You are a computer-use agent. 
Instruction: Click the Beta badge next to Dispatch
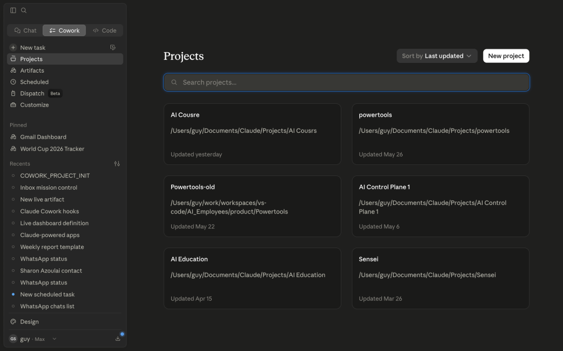[x=55, y=93]
